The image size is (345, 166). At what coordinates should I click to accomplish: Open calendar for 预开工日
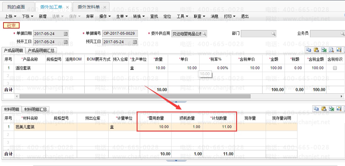65,42
